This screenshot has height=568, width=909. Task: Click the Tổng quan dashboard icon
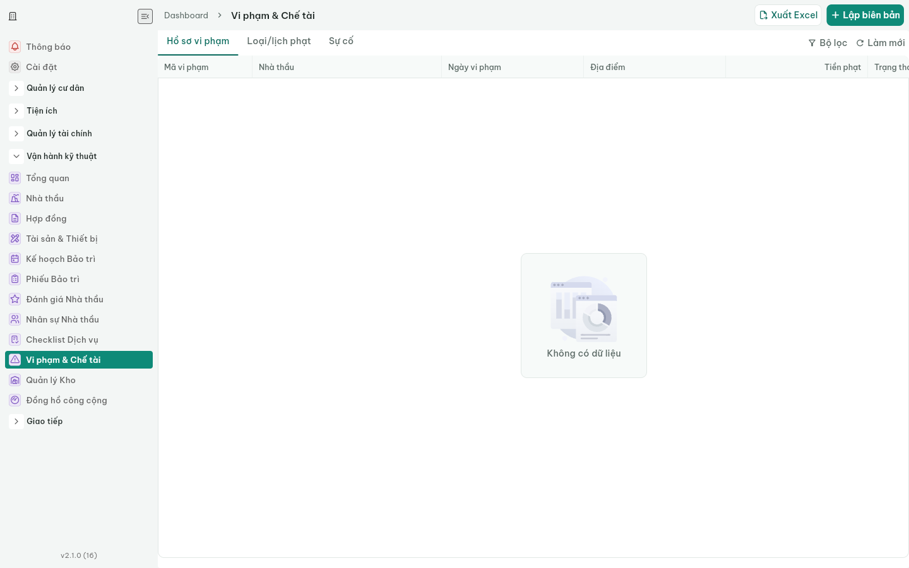coord(15,178)
